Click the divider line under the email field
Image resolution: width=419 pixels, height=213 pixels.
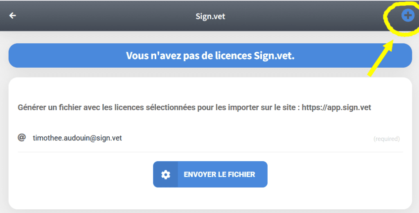210,152
